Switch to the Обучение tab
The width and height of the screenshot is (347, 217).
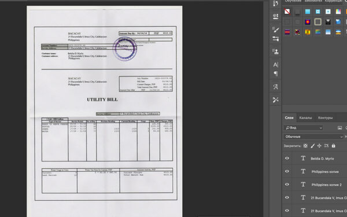coord(293,1)
